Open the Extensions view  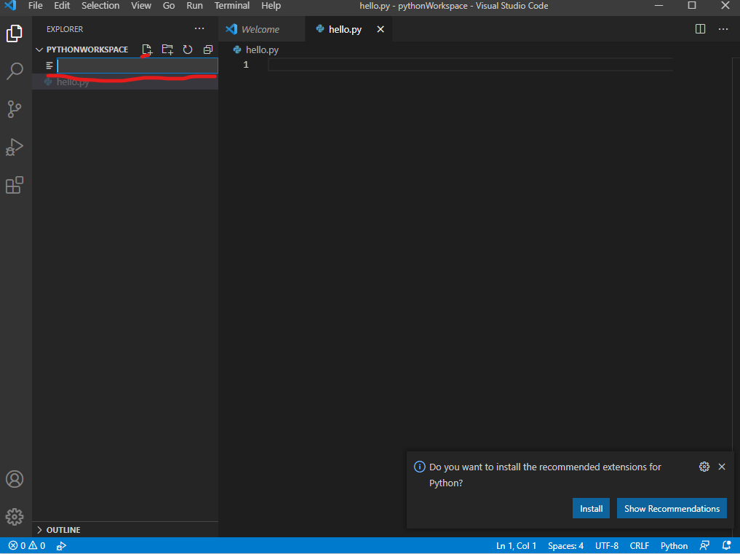[15, 185]
